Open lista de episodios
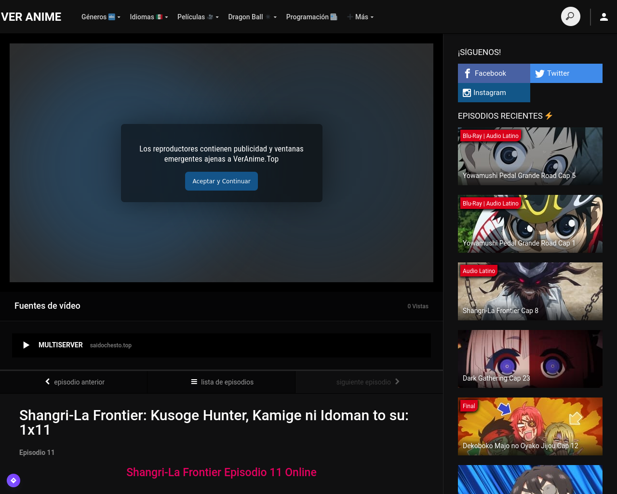 coord(222,382)
